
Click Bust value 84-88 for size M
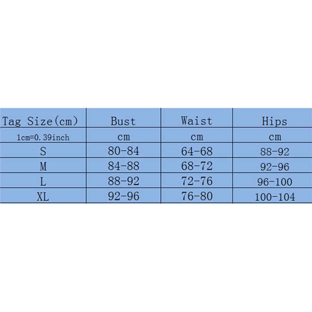[x=123, y=166]
